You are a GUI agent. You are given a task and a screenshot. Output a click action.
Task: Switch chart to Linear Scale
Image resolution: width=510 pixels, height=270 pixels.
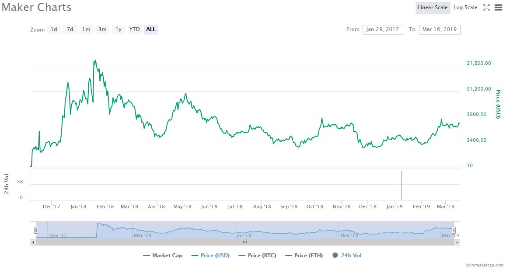click(x=432, y=7)
